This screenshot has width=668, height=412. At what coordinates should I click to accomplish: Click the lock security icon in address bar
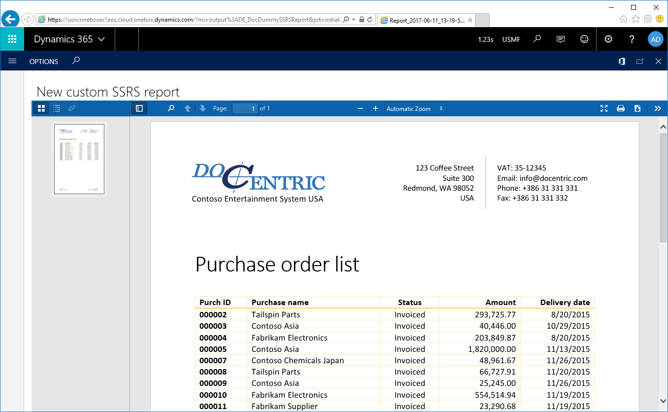(x=362, y=20)
